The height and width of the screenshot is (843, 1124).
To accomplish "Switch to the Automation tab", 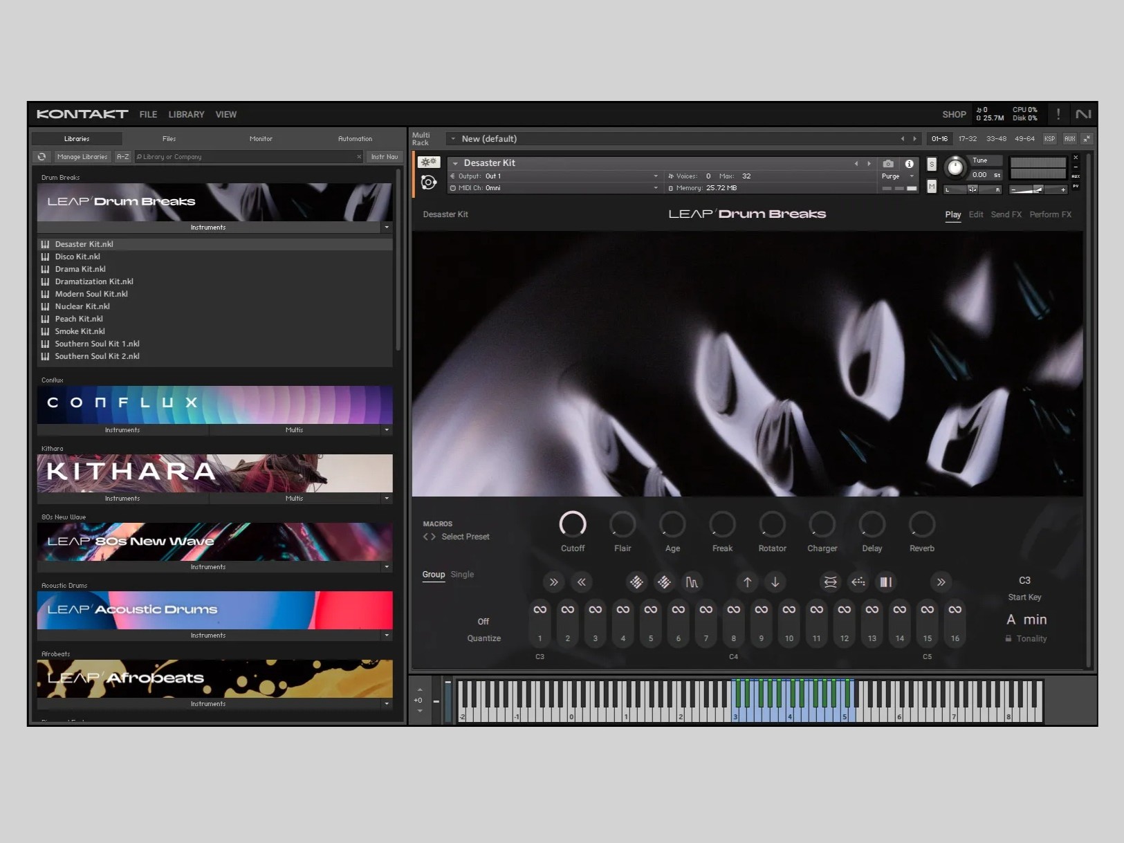I will (x=355, y=138).
